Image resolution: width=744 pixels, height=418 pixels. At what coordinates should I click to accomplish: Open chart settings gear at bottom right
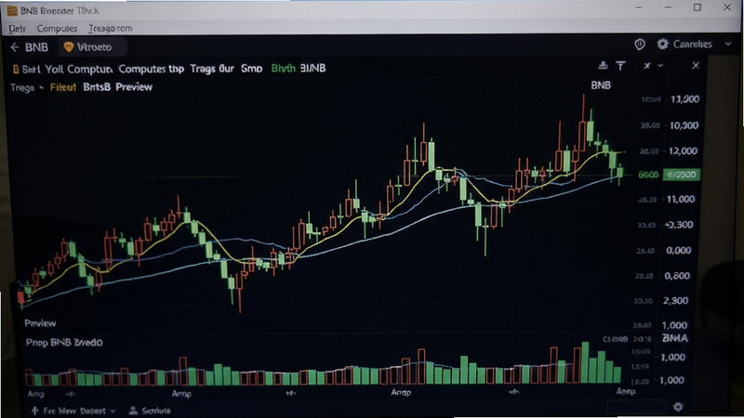tap(678, 407)
